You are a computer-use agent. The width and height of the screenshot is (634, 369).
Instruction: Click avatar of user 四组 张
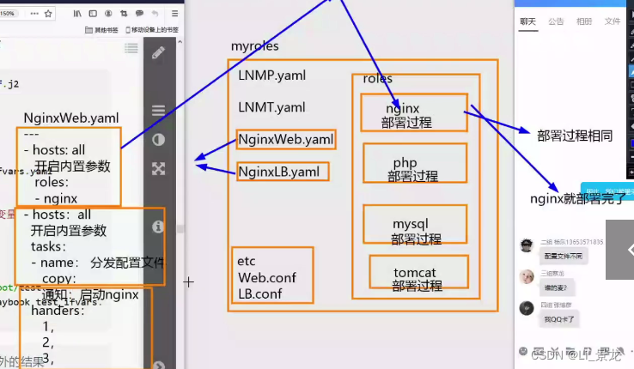[527, 308]
